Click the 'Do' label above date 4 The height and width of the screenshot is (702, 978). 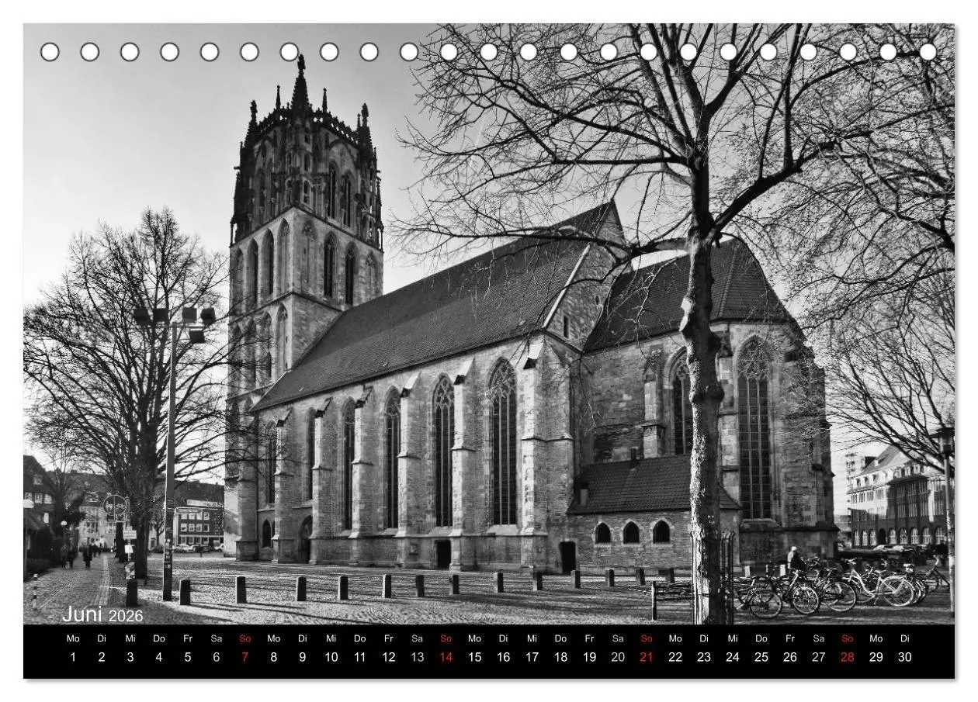coord(159,638)
